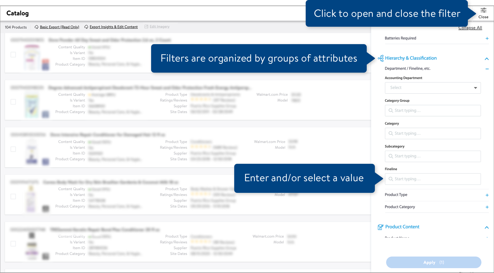This screenshot has width=494, height=273.
Task: Expand the Product Category filter
Action: (x=487, y=207)
